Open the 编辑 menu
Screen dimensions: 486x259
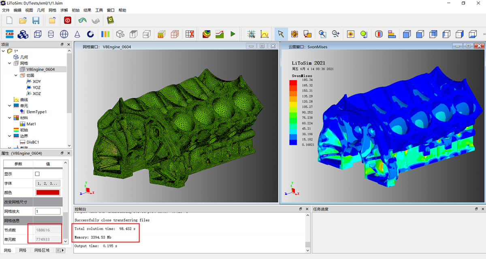[x=17, y=10]
